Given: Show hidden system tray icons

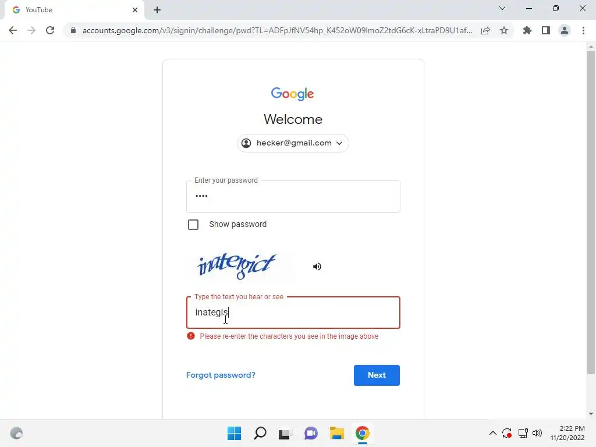Looking at the screenshot, I should (x=492, y=433).
